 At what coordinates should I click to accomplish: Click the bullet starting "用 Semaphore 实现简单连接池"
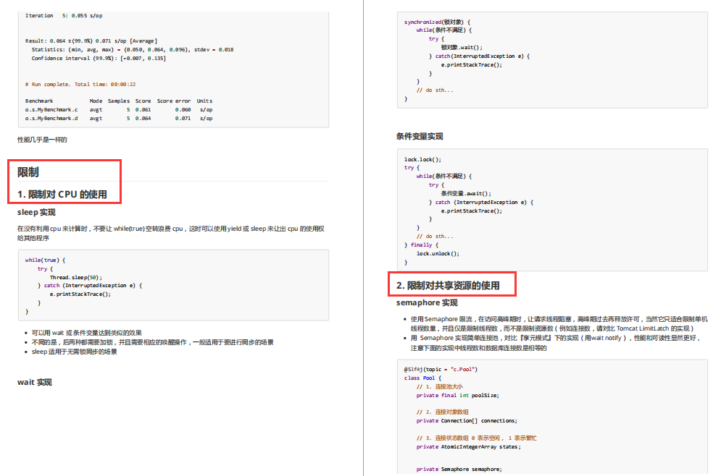coord(555,343)
